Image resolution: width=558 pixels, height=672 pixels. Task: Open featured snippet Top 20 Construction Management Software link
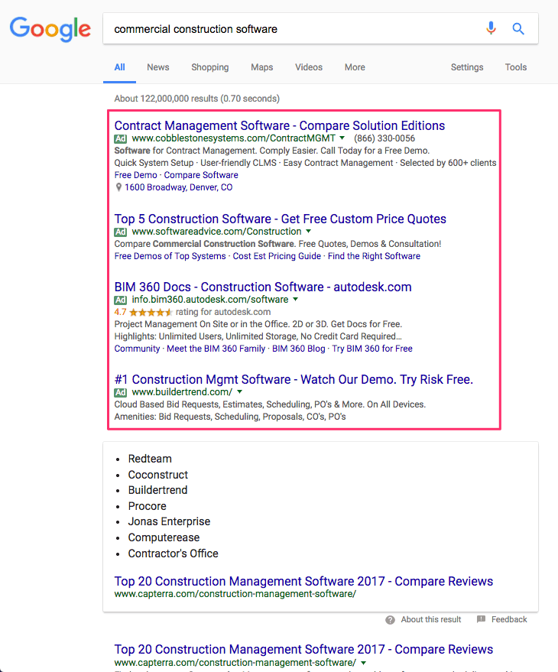(303, 581)
